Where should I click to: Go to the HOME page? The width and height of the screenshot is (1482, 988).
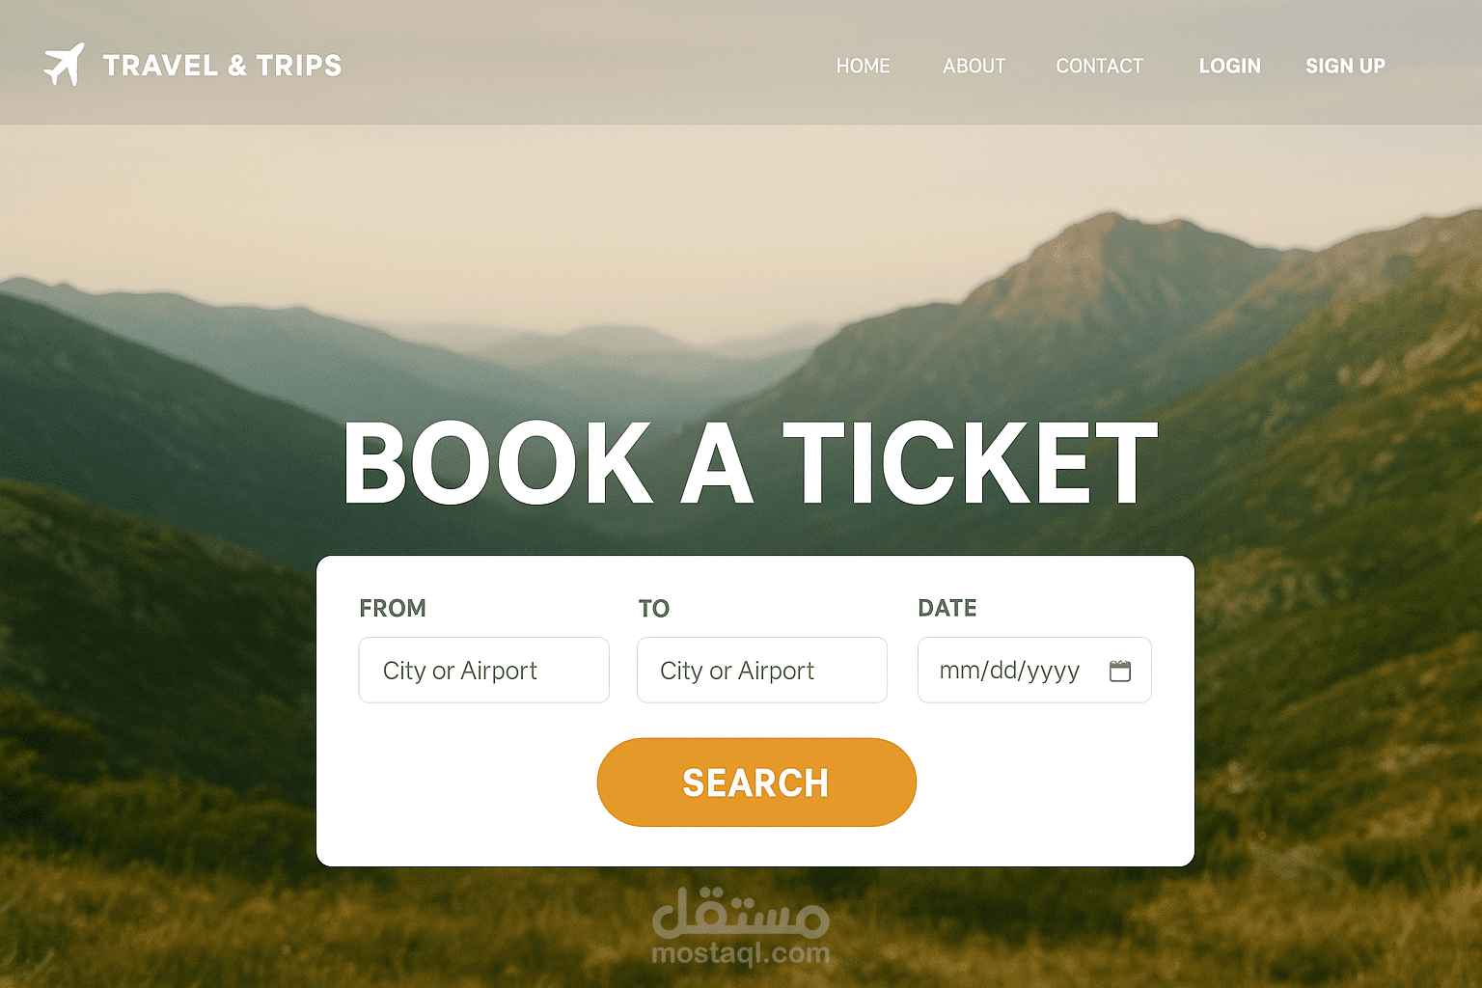[863, 66]
